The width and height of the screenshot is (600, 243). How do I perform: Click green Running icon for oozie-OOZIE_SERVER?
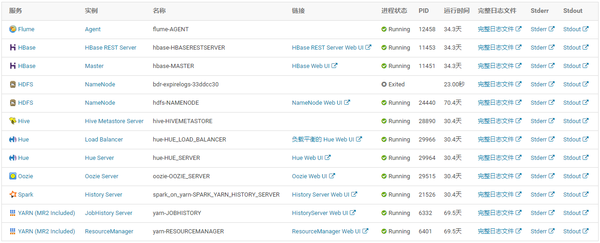[x=384, y=176]
